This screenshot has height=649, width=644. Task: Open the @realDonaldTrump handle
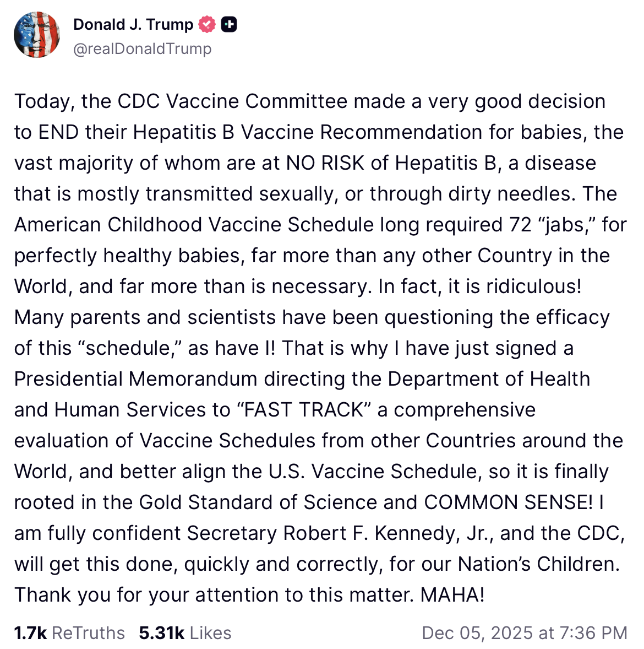point(142,49)
